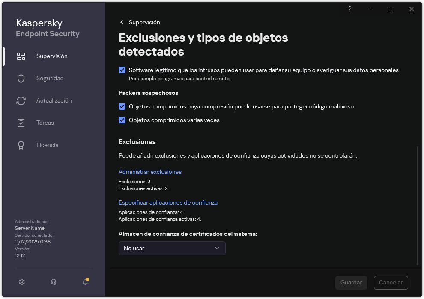Select the Seguridad shield icon
This screenshot has height=299, width=424.
pos(21,78)
